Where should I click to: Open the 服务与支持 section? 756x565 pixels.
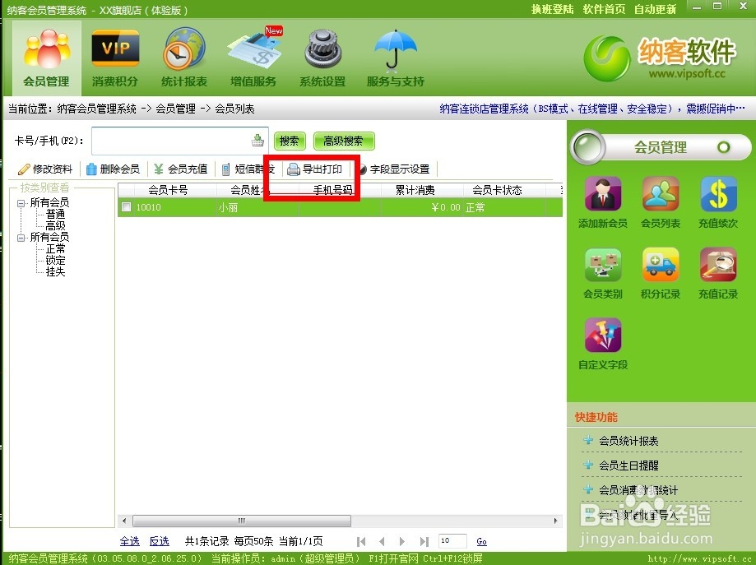(394, 56)
